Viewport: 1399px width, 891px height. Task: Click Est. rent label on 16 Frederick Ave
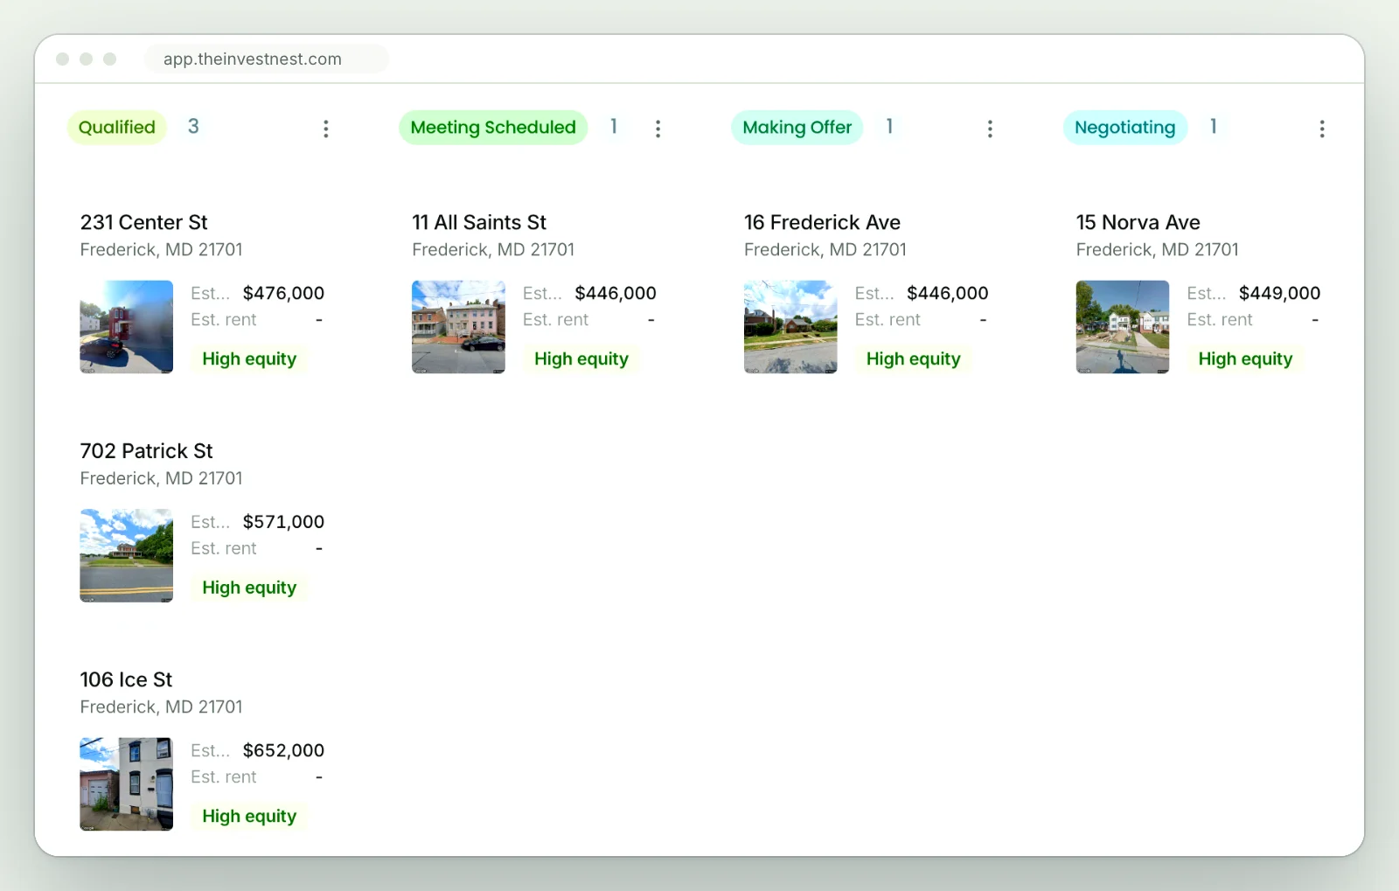tap(887, 320)
